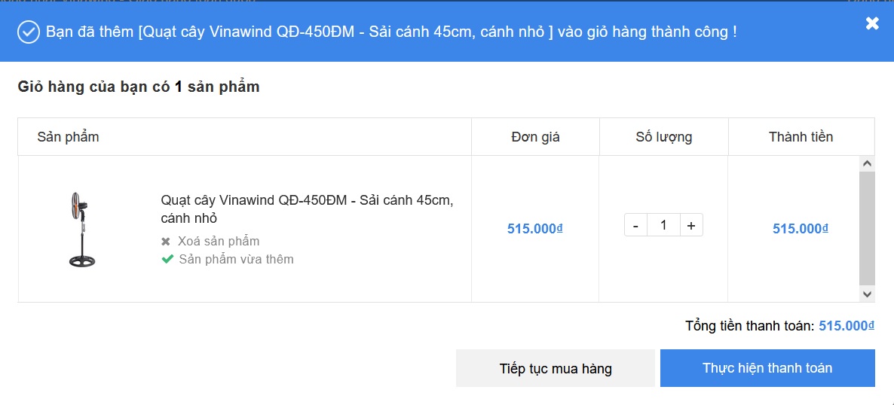Screen dimensions: 894x405
Task: Close the cart popup with the X
Action: pos(872,23)
